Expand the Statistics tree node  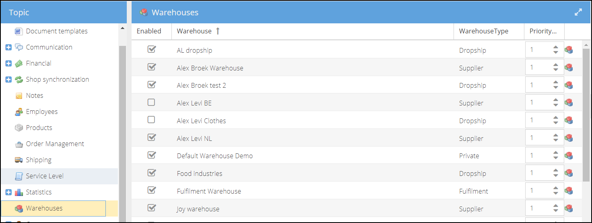point(8,192)
